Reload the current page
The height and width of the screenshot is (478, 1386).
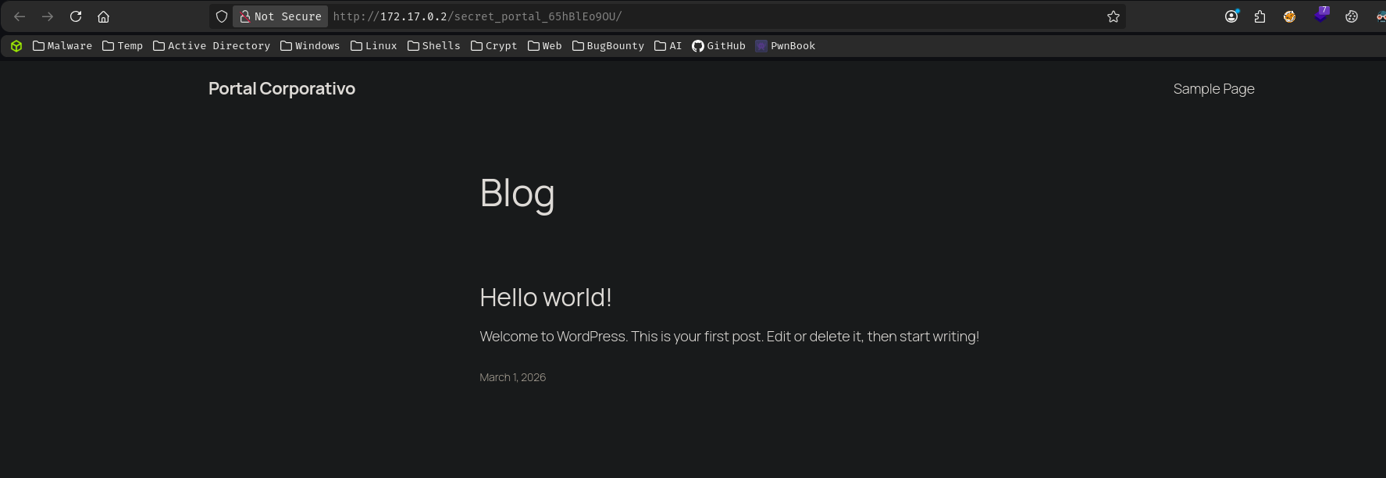(76, 16)
